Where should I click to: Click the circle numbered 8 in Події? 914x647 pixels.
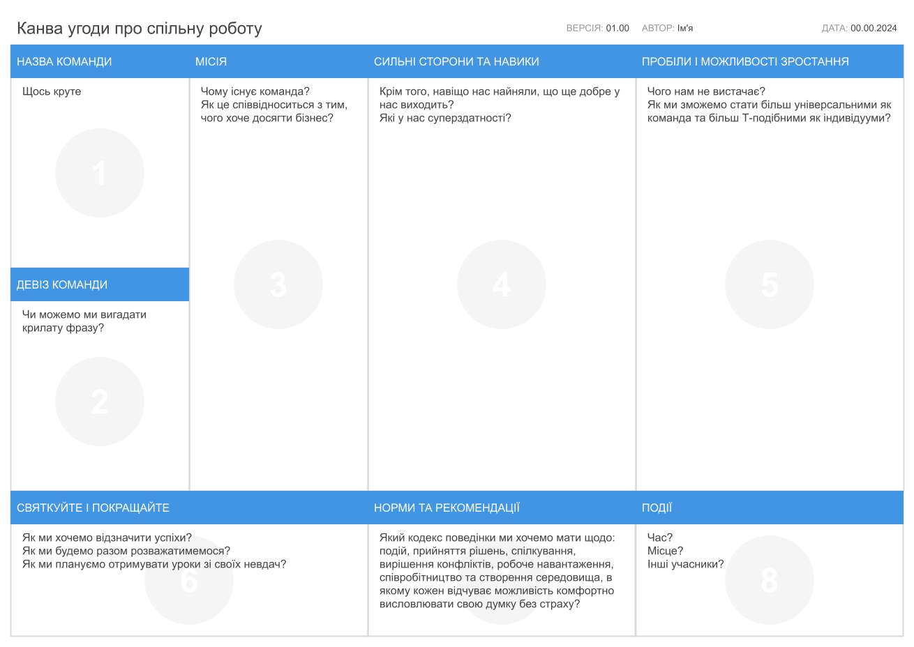coord(770,580)
